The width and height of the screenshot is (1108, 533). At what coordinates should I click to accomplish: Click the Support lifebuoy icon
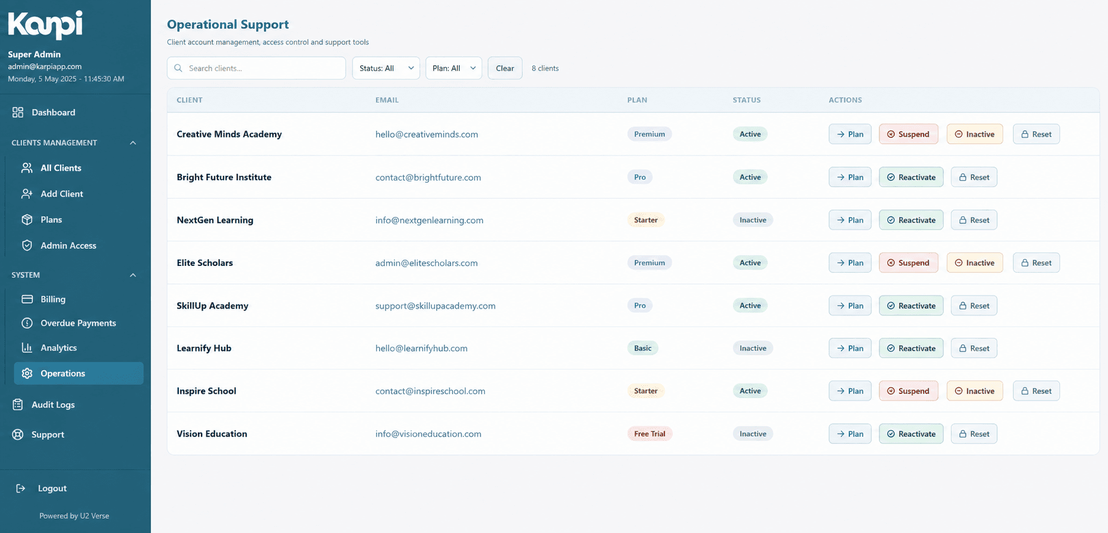click(18, 434)
